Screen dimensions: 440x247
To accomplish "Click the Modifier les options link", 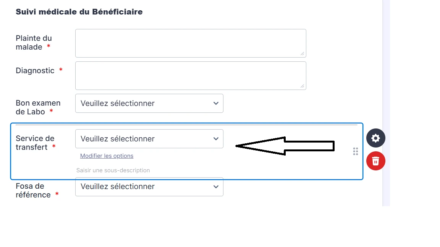I will [107, 156].
